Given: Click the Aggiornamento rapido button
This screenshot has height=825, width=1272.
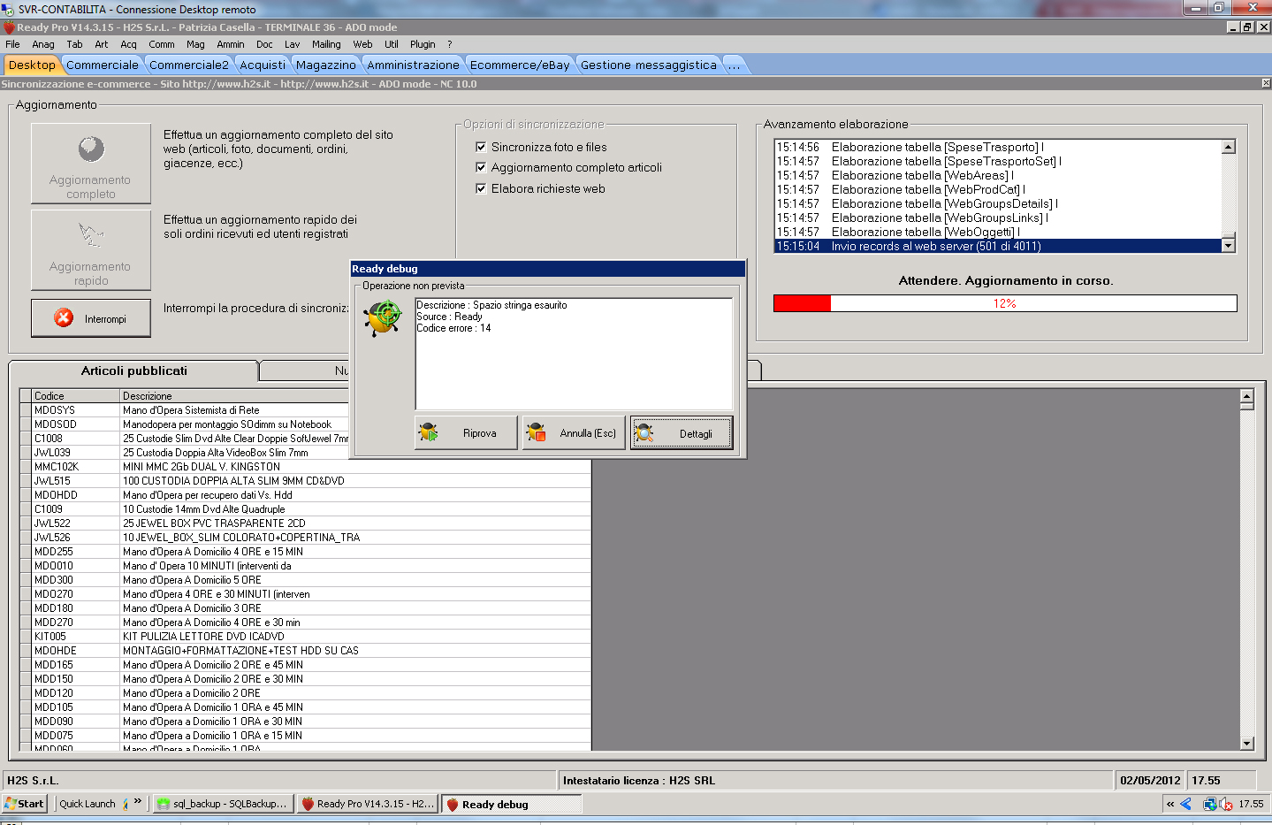Looking at the screenshot, I should pos(91,250).
